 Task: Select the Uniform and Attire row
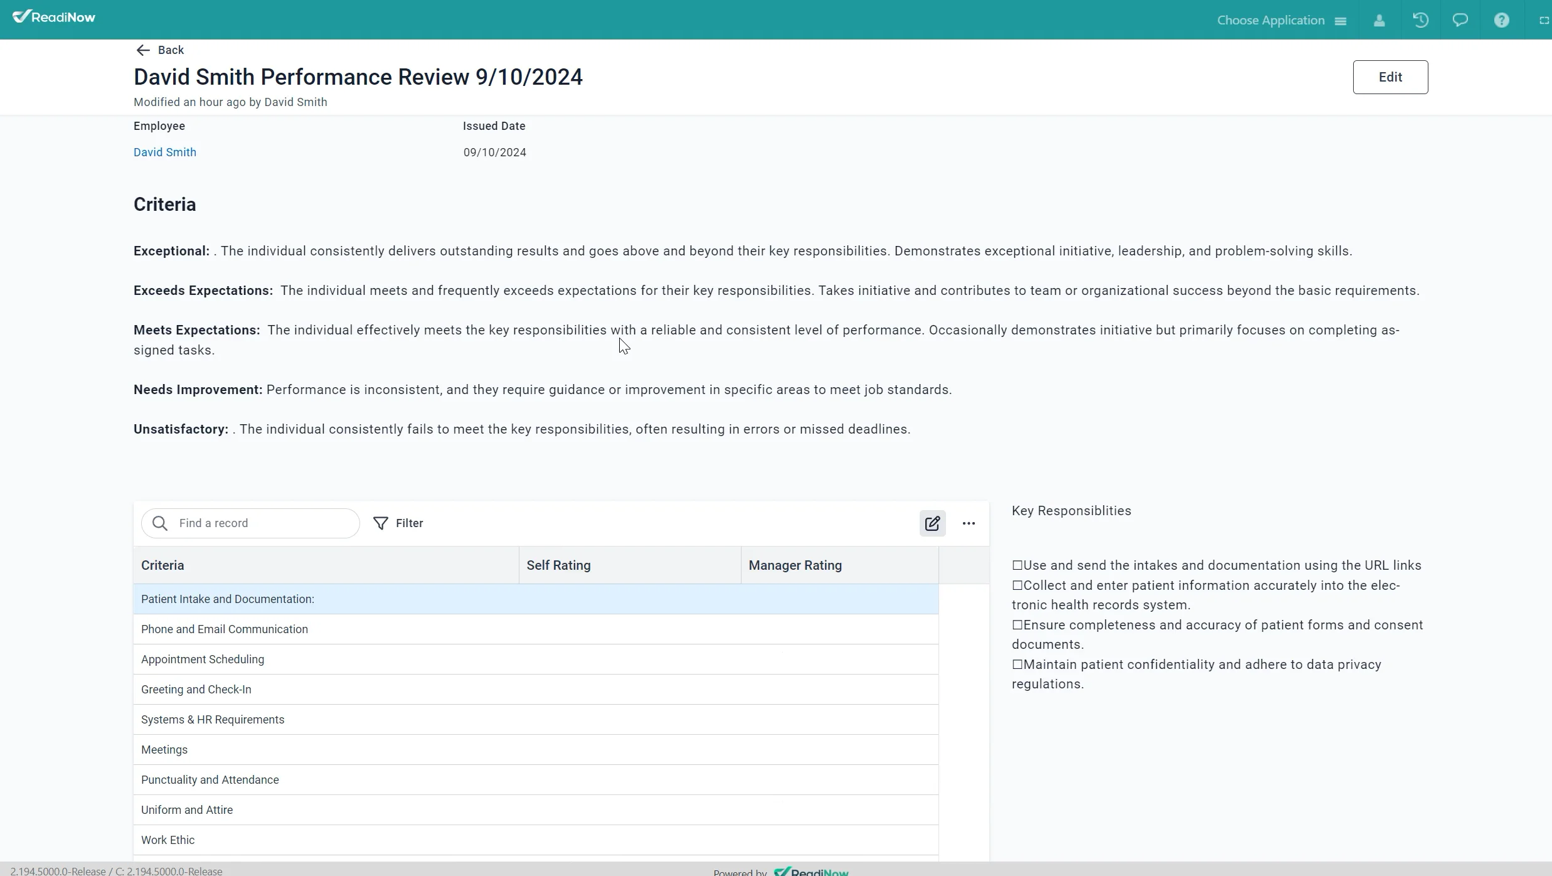[x=536, y=810]
